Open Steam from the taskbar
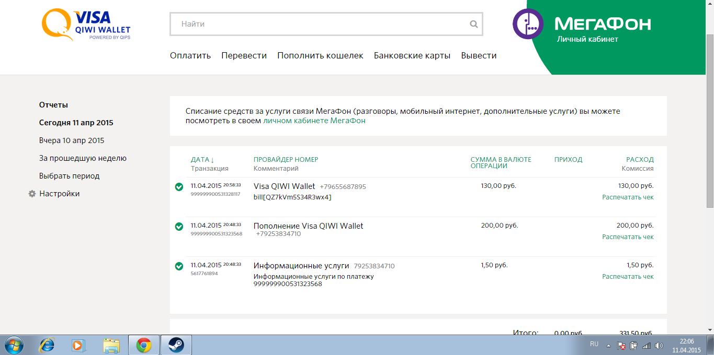The image size is (714, 355). [176, 345]
